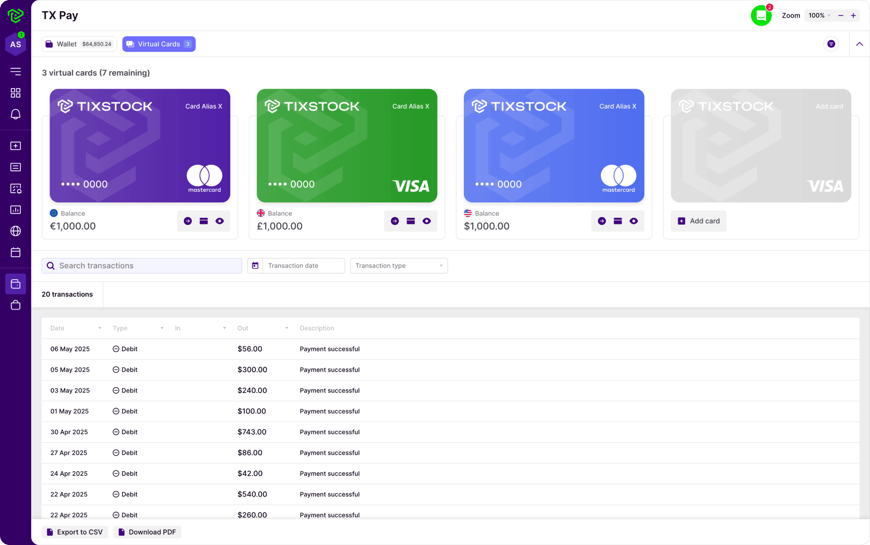Click the $86.00 amount
This screenshot has width=870, height=545.
(x=250, y=453)
